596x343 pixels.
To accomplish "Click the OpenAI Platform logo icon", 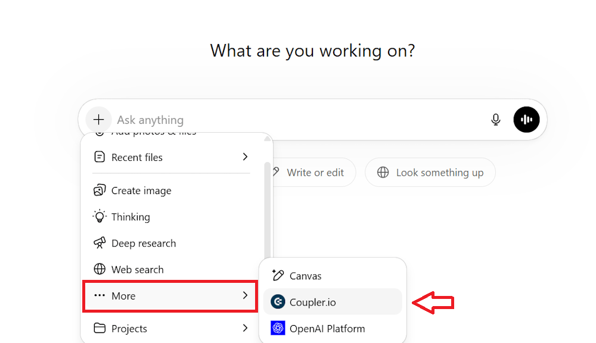I will click(x=278, y=328).
